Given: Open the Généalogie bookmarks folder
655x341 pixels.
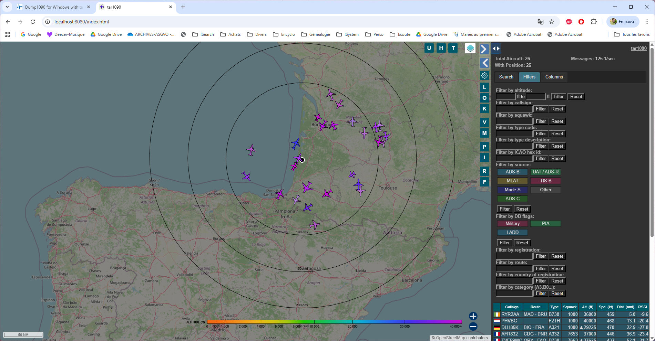Looking at the screenshot, I should (316, 34).
